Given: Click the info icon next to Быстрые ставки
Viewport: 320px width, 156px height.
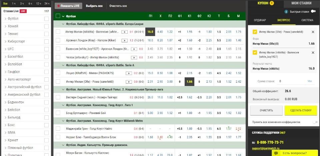Looking at the screenshot, I should click(286, 12).
